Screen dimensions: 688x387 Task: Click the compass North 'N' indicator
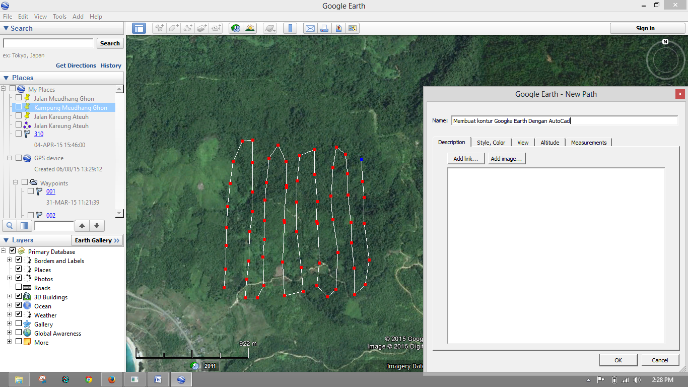coord(665,41)
